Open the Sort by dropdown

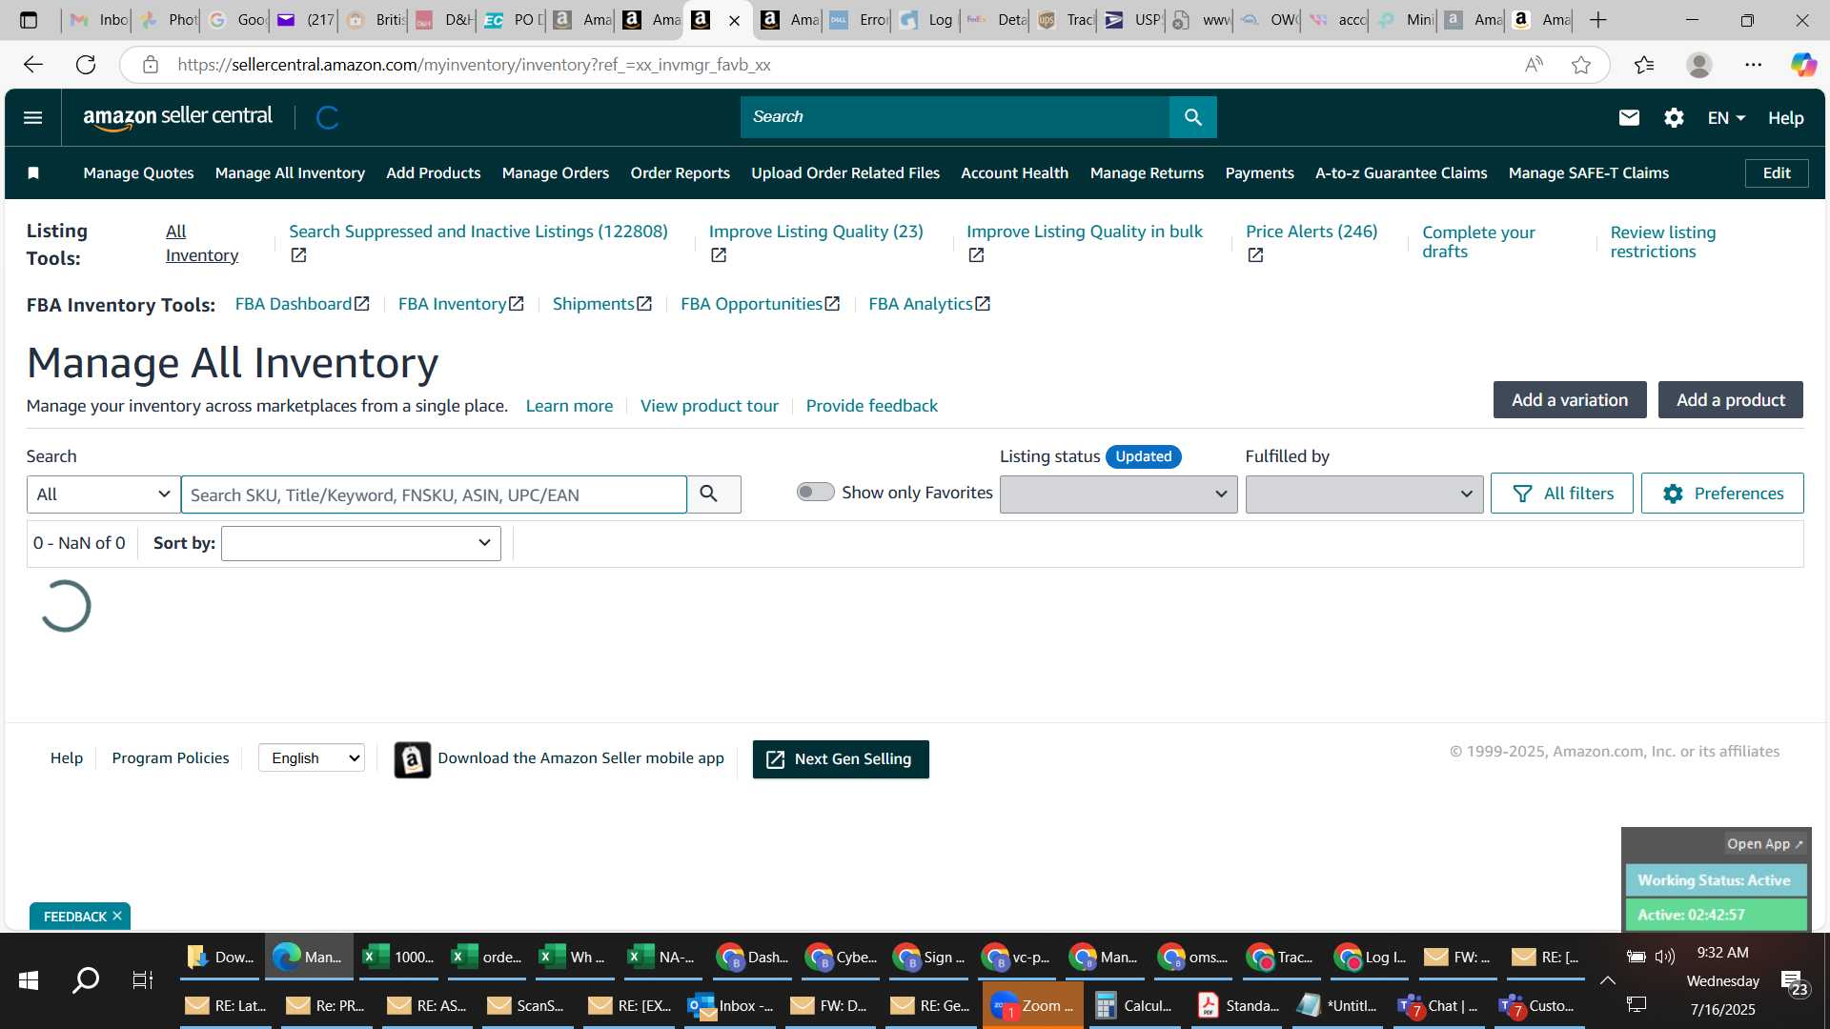tap(360, 543)
